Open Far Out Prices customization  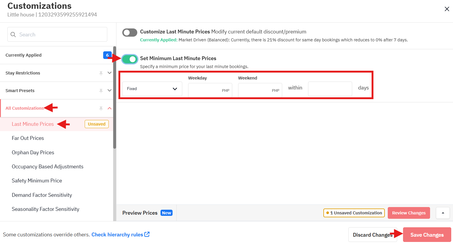point(28,138)
